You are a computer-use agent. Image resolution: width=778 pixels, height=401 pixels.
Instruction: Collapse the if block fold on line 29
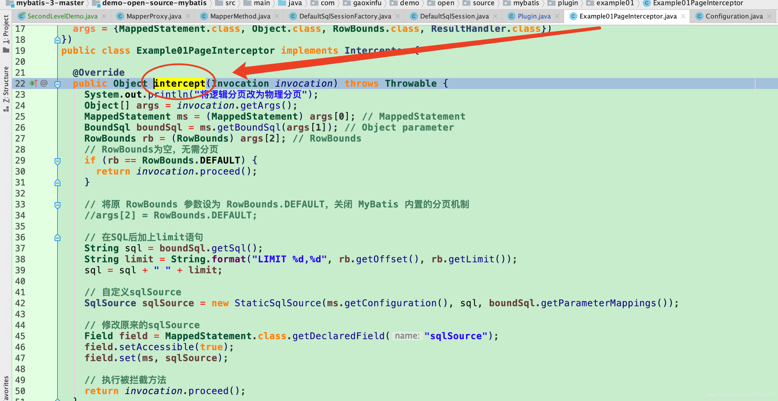tap(58, 161)
